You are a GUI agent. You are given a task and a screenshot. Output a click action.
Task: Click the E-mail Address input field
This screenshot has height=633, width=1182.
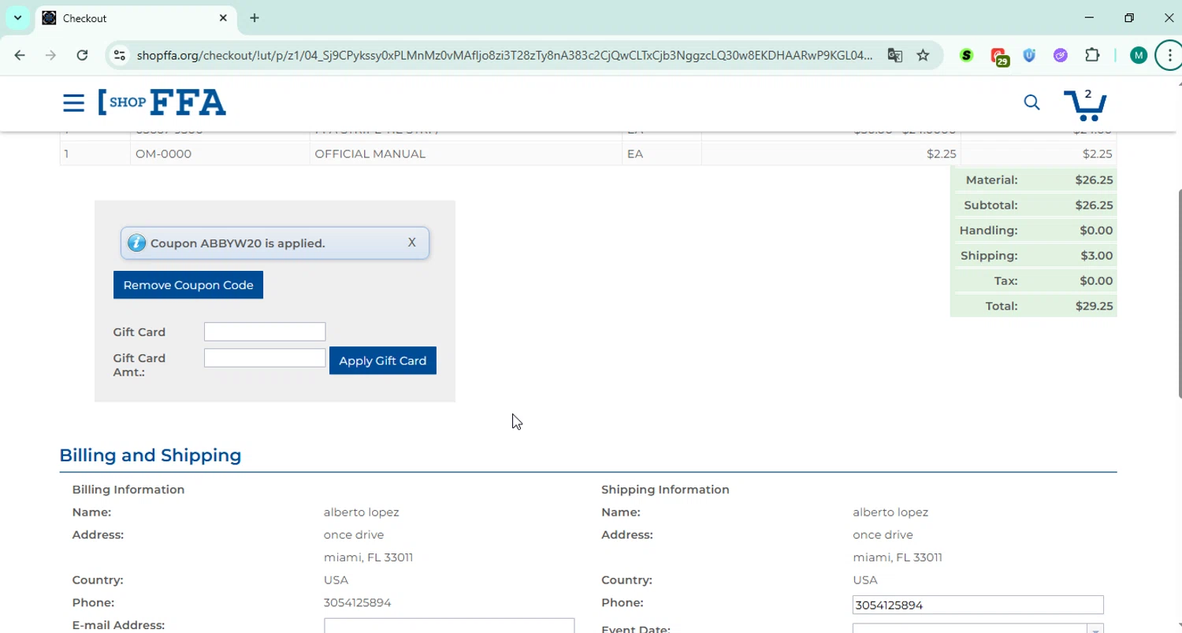tap(449, 626)
